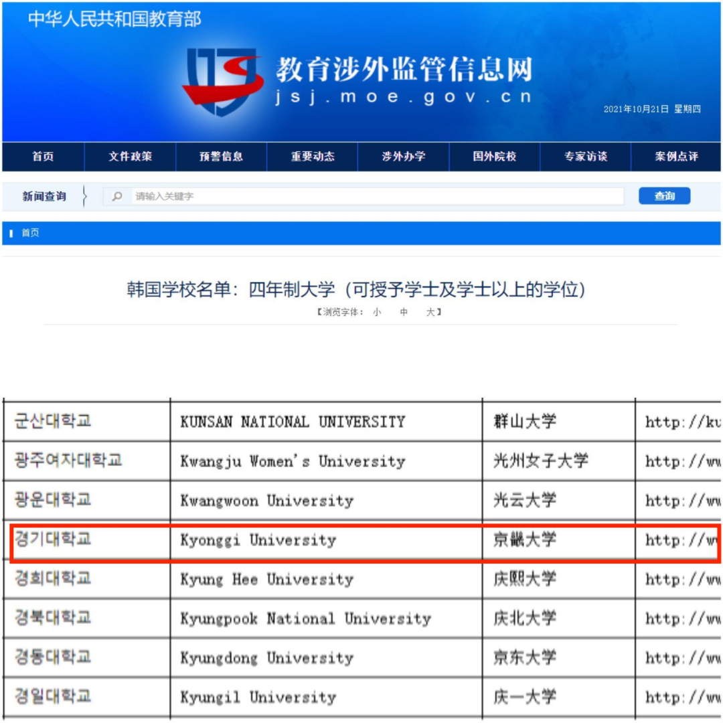
Task: Select Kyonggi University cell
Action: [x=326, y=540]
